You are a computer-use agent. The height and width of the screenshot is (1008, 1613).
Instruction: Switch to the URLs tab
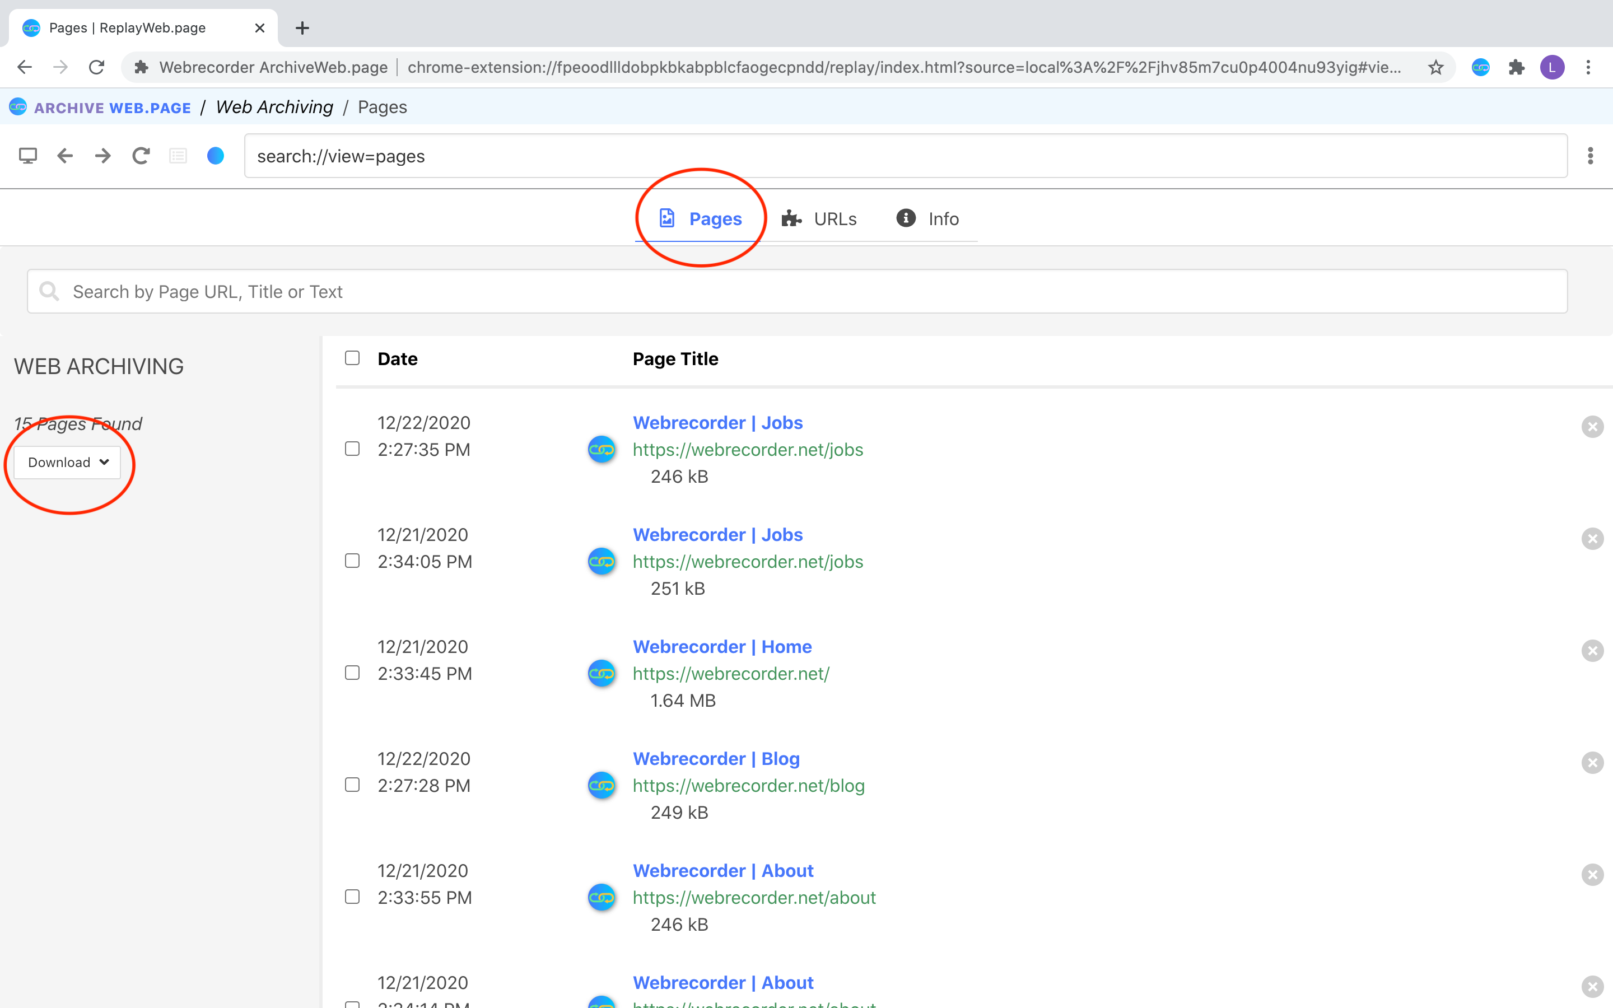(819, 218)
